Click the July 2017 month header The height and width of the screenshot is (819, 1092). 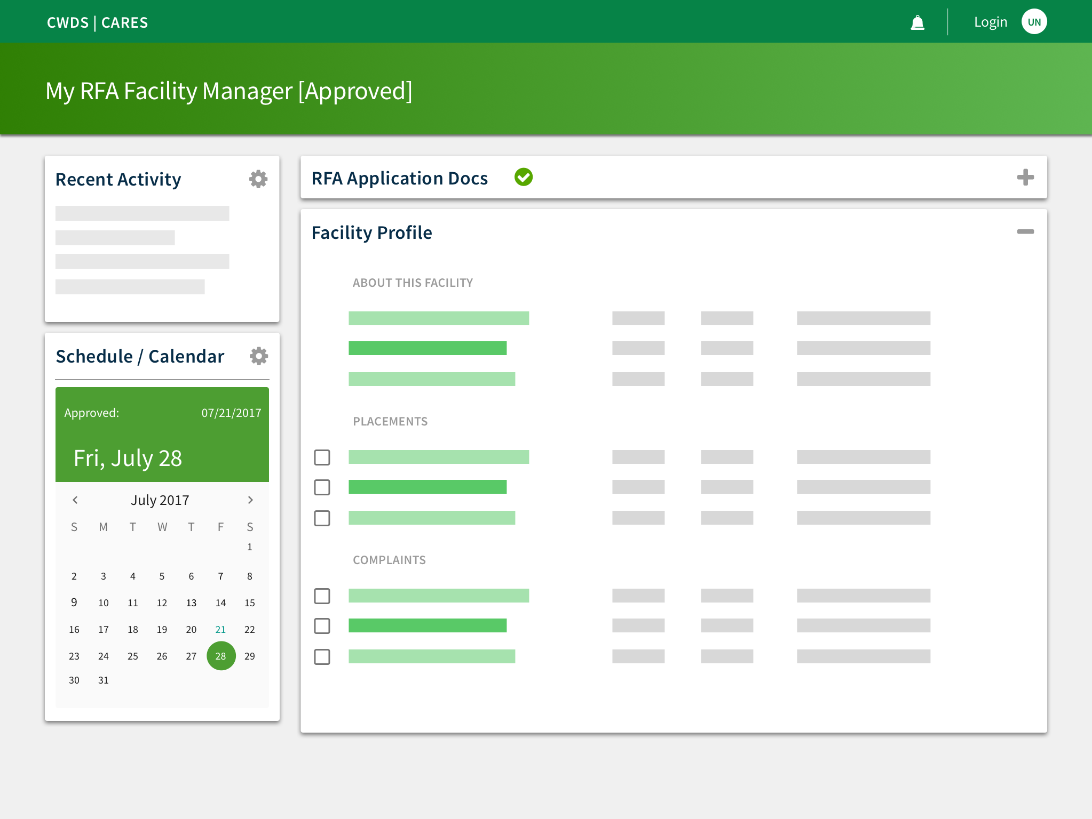(x=160, y=500)
